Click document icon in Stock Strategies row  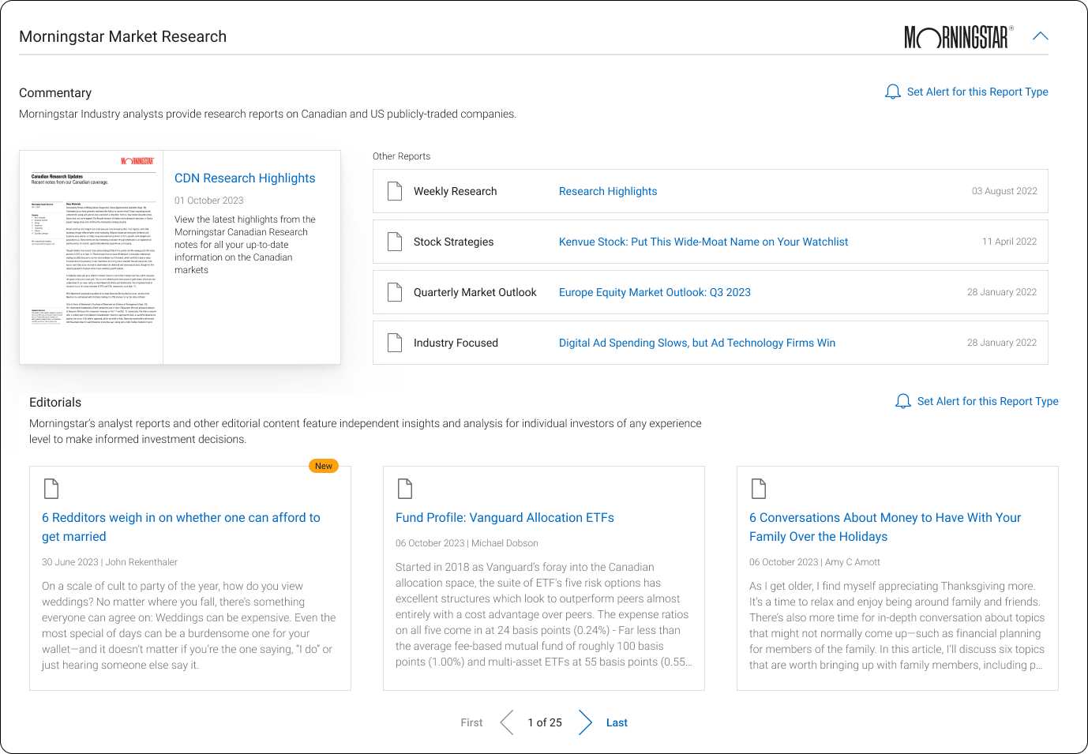click(x=395, y=242)
